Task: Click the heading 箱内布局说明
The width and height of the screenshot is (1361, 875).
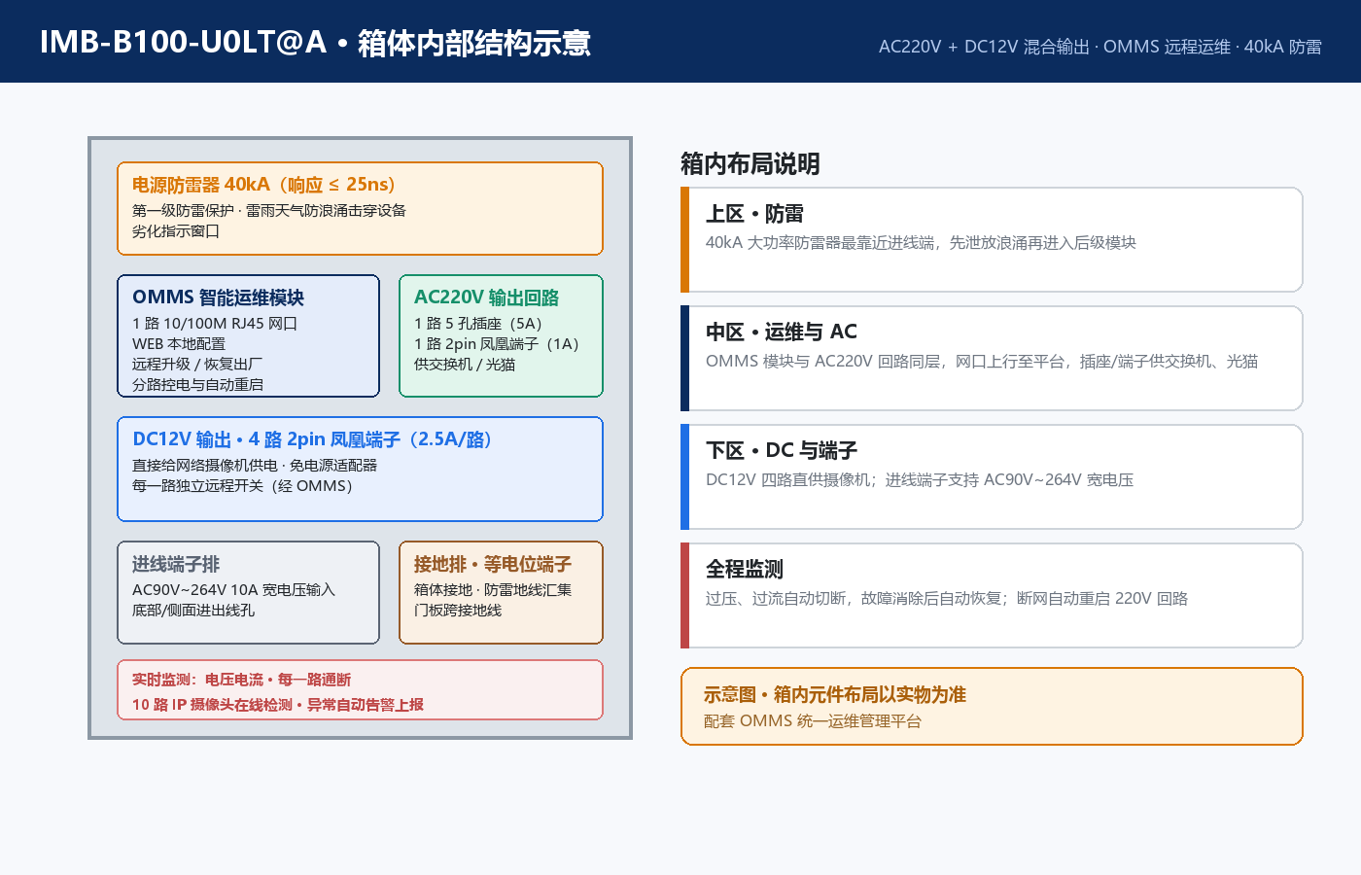Action: click(750, 163)
